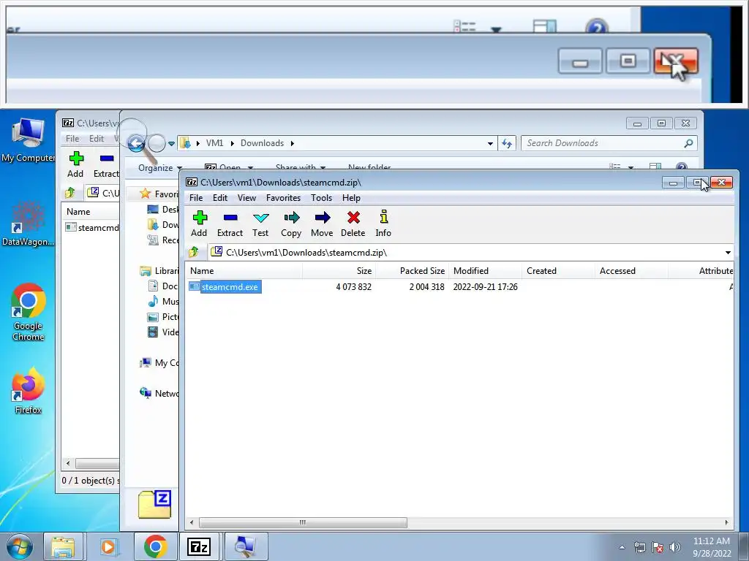Open the Organize dropdown in Explorer

[160, 167]
